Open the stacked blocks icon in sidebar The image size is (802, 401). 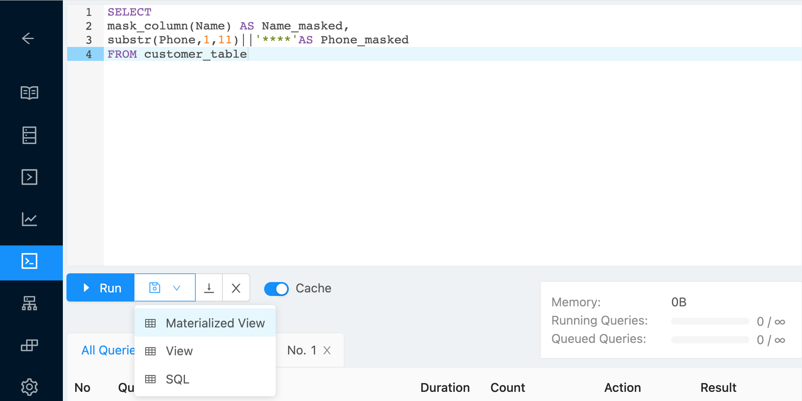[29, 345]
